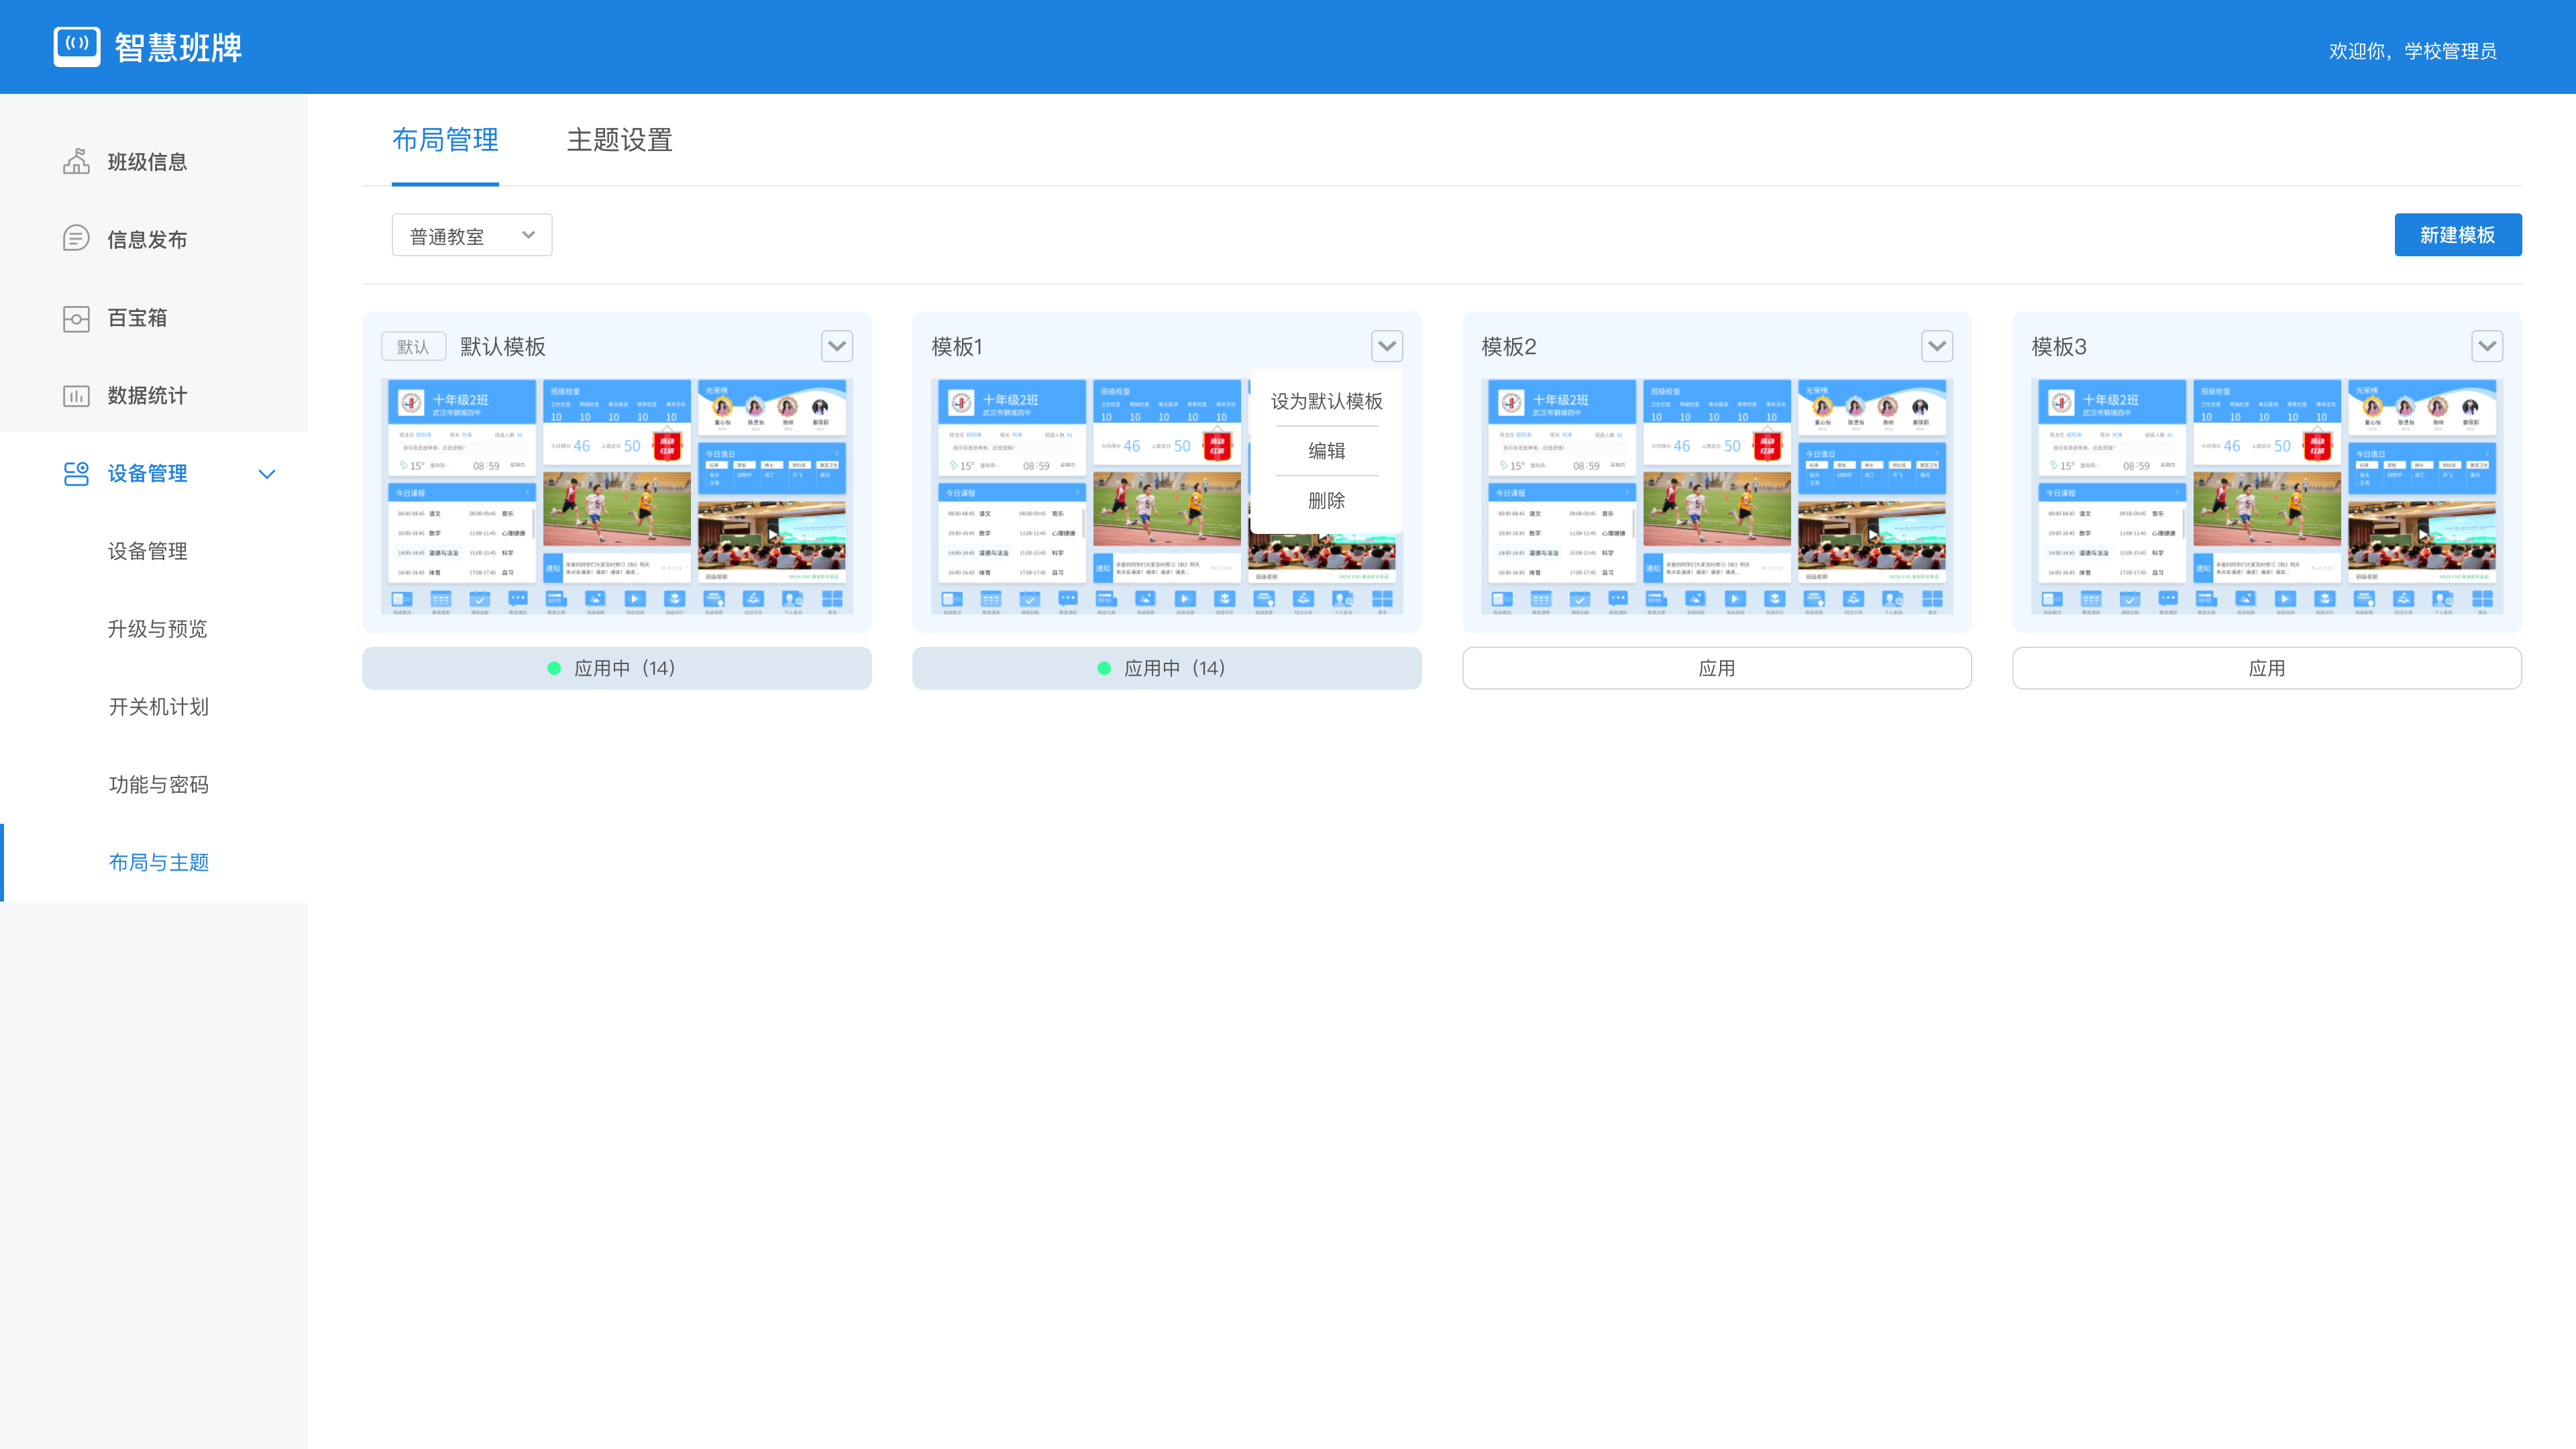Image resolution: width=2576 pixels, height=1449 pixels.
Task: Click the green status dot on 模板1
Action: [x=1104, y=668]
